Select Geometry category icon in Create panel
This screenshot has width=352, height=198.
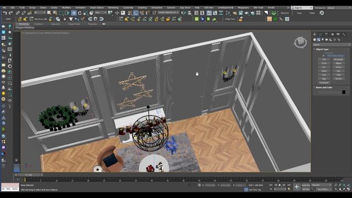[x=315, y=40]
